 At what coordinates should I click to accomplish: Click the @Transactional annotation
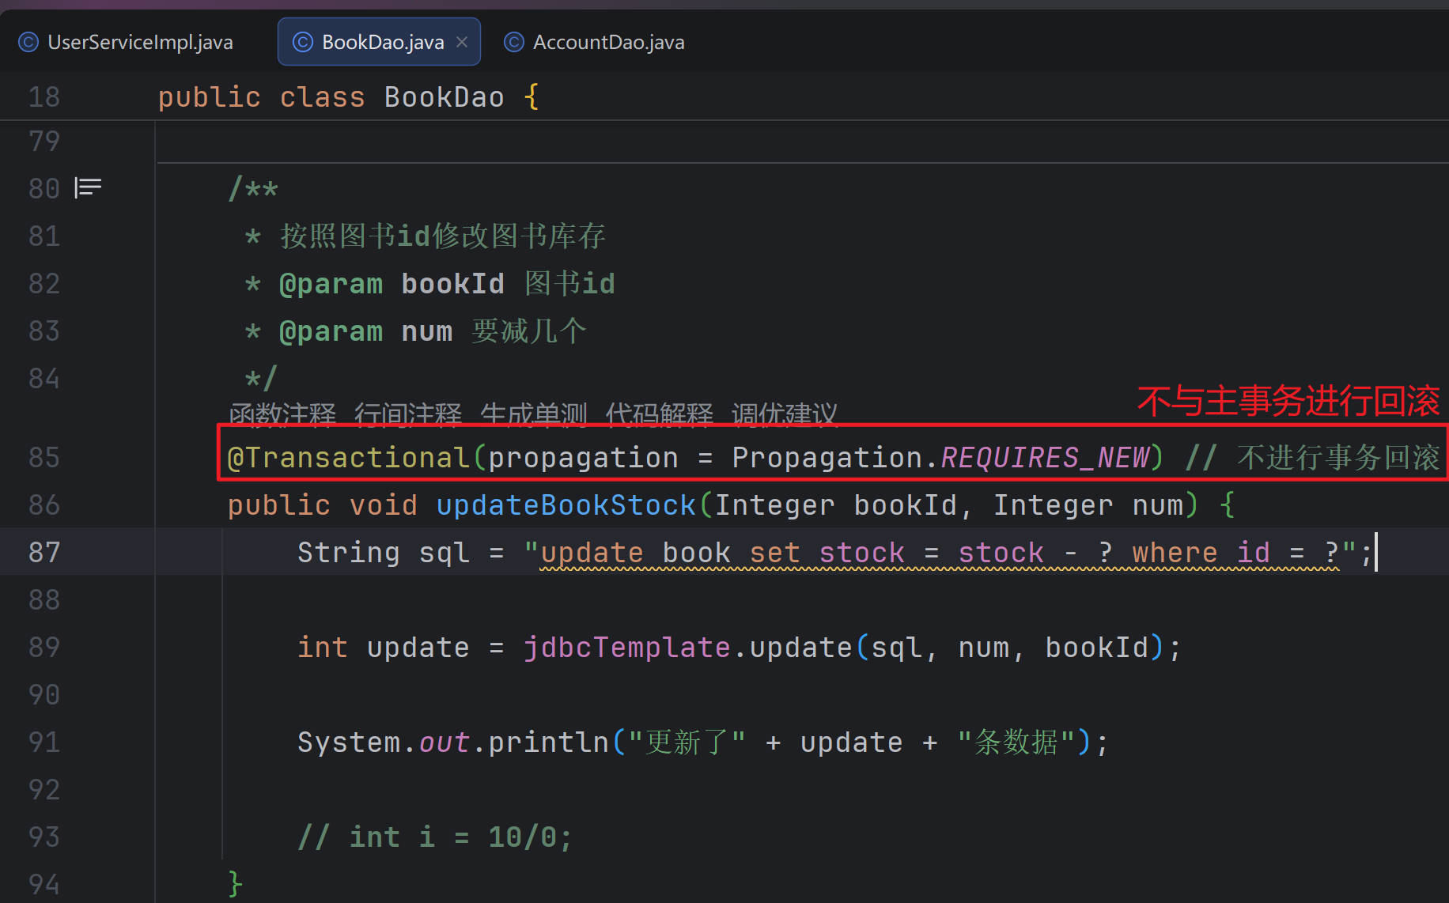pos(348,458)
